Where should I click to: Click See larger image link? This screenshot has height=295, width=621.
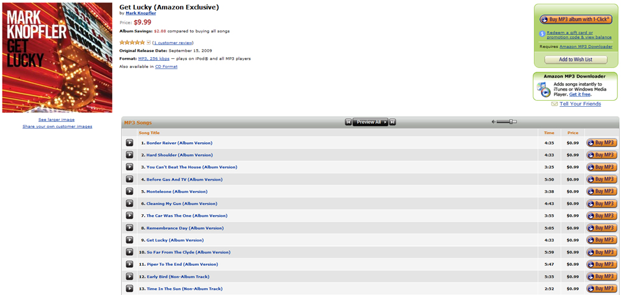(x=57, y=120)
